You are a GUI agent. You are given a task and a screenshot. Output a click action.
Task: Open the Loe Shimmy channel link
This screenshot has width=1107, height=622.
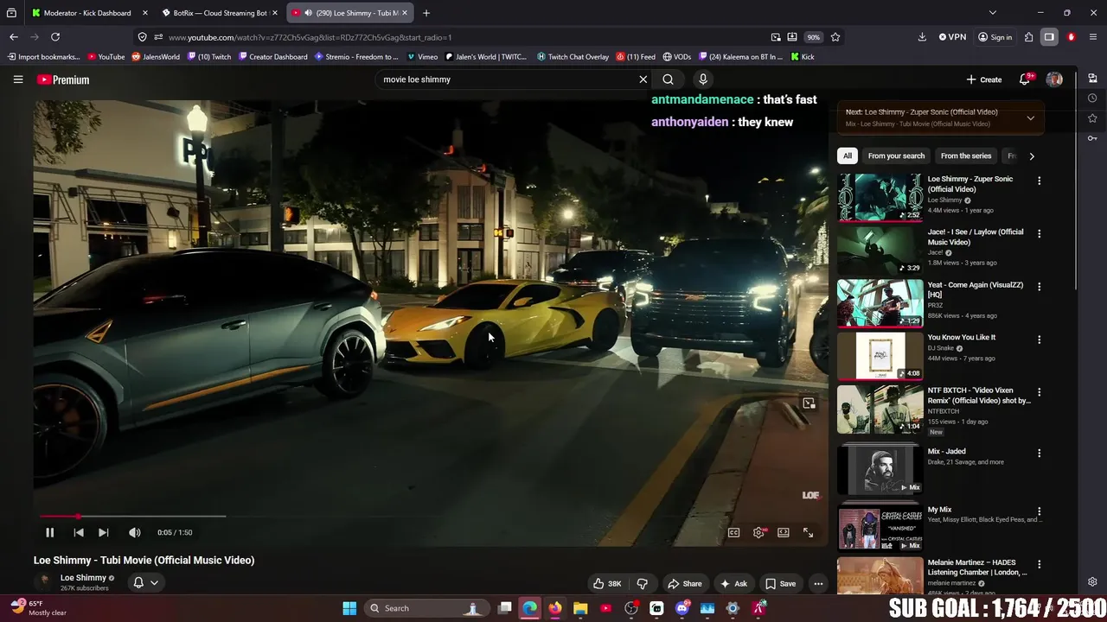83,577
